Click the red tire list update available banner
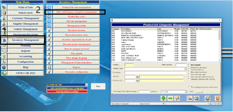The width and height of the screenshot is (233, 112). (67, 92)
